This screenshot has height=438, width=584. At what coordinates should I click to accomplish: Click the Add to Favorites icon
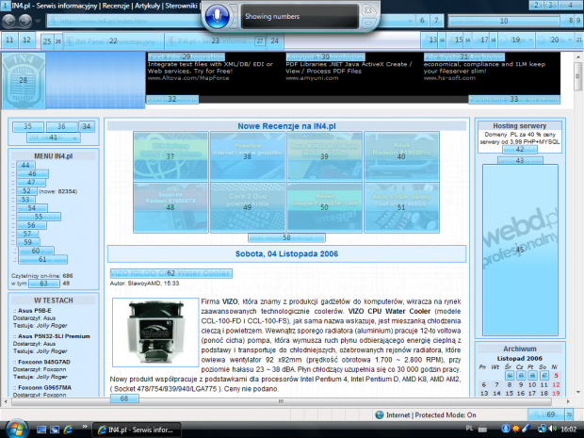click(x=26, y=41)
